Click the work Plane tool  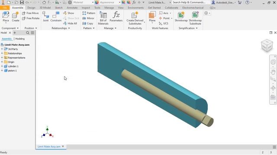(152, 17)
